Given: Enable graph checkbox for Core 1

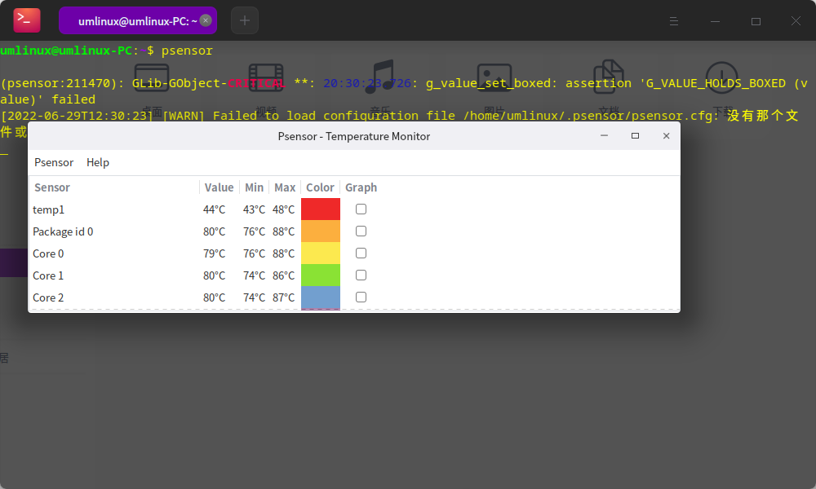Looking at the screenshot, I should point(361,275).
